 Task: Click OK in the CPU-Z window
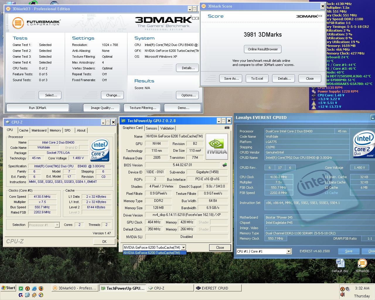[104, 242]
